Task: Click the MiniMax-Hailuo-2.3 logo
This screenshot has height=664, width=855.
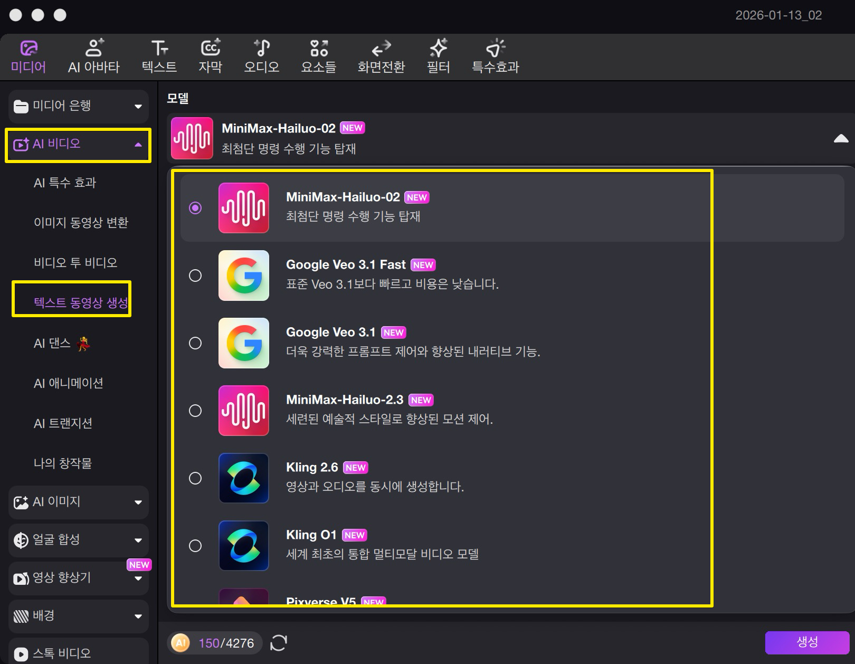Action: click(x=244, y=411)
